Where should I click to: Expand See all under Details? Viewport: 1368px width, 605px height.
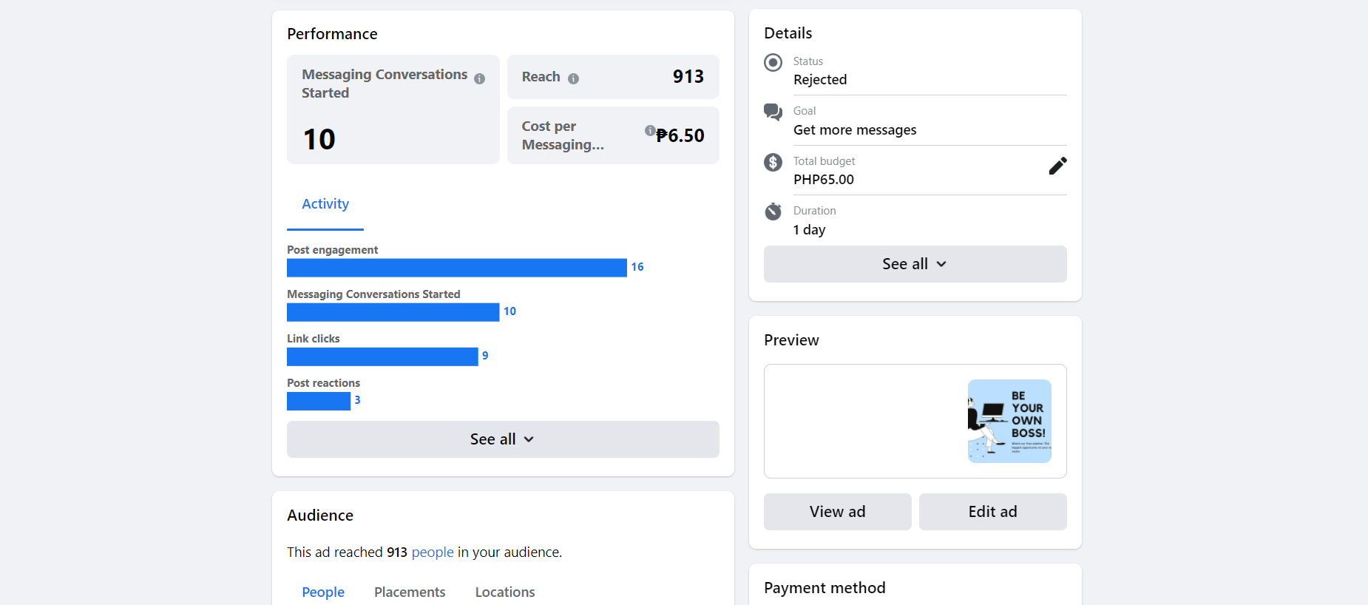(915, 264)
